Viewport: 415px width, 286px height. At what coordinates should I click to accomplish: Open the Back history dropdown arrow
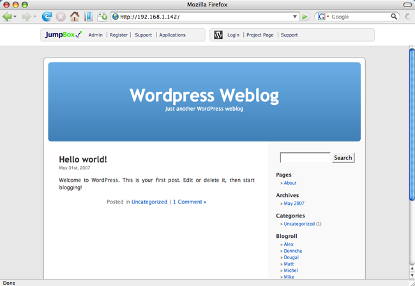click(x=15, y=17)
